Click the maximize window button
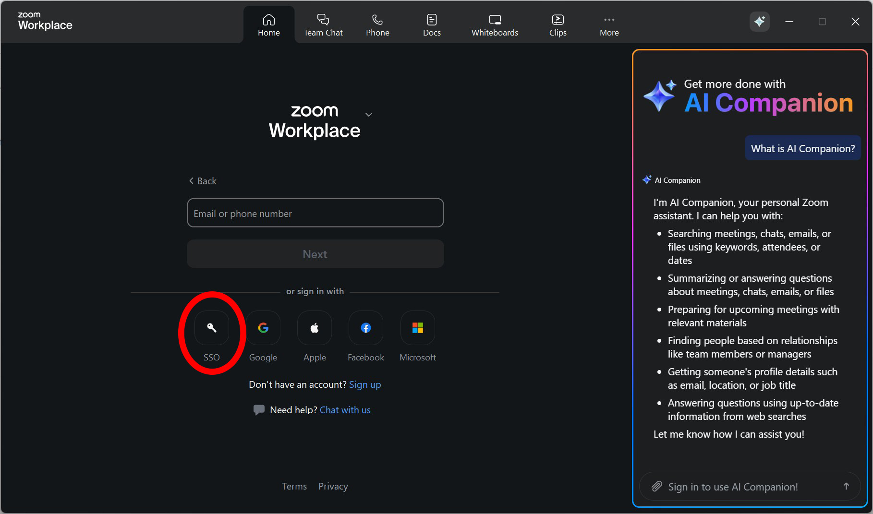 click(x=822, y=22)
